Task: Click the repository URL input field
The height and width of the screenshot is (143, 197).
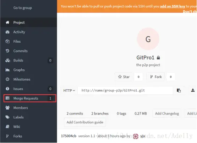Action: 125,90
